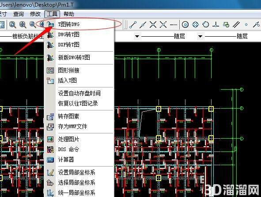Open the 查询 menu

point(19,14)
